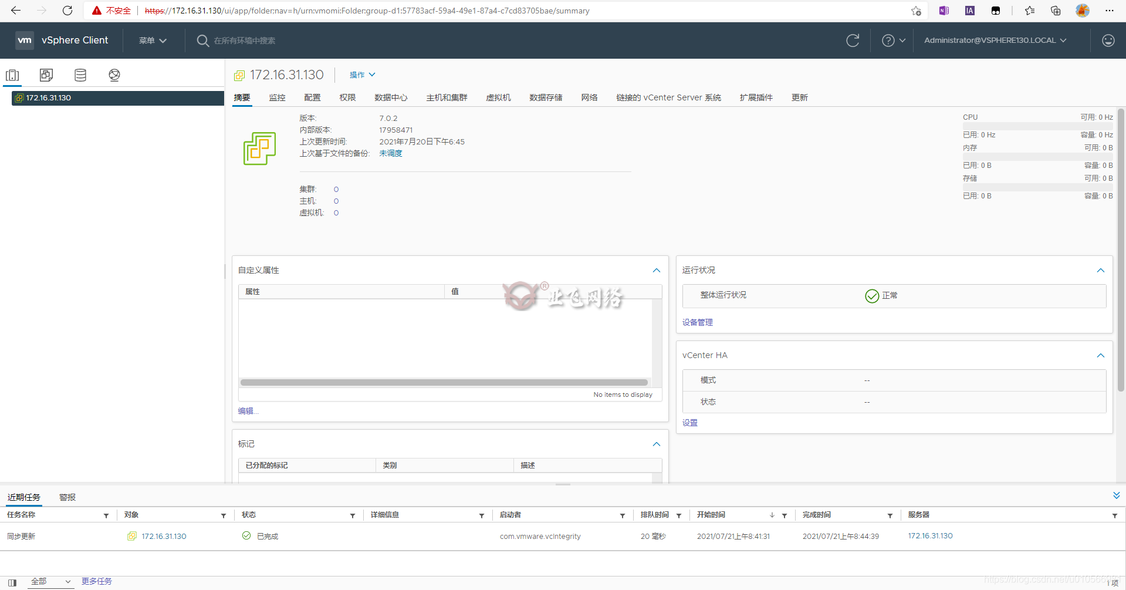1126x590 pixels.
Task: Click the 设备管理 appliance management link
Action: (x=698, y=322)
